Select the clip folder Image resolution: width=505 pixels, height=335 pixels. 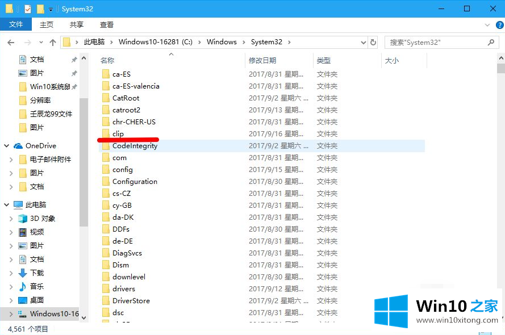click(118, 133)
